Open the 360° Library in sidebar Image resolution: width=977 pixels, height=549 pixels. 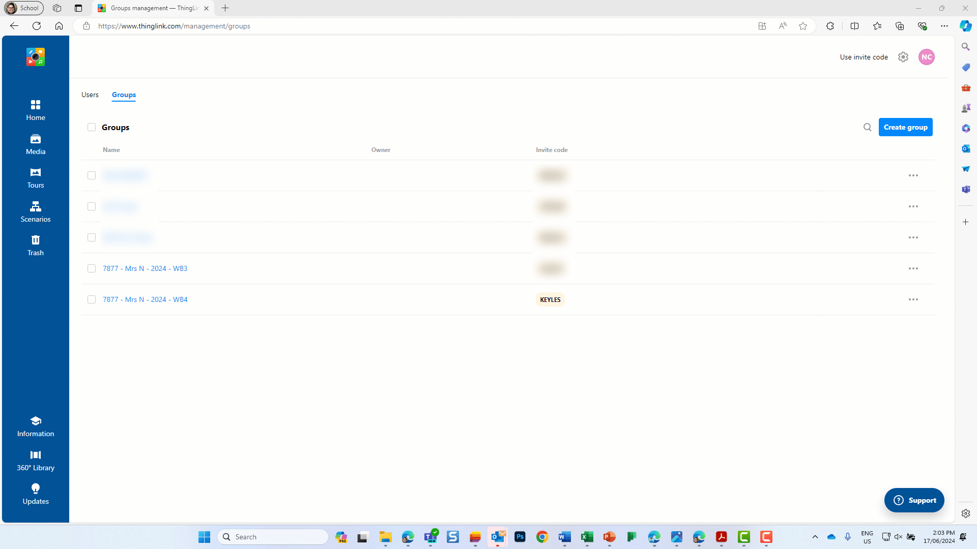pos(36,461)
